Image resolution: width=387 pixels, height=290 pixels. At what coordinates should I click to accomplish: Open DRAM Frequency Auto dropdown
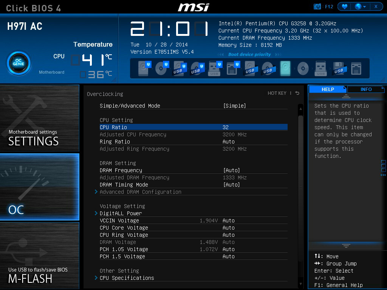[231, 170]
